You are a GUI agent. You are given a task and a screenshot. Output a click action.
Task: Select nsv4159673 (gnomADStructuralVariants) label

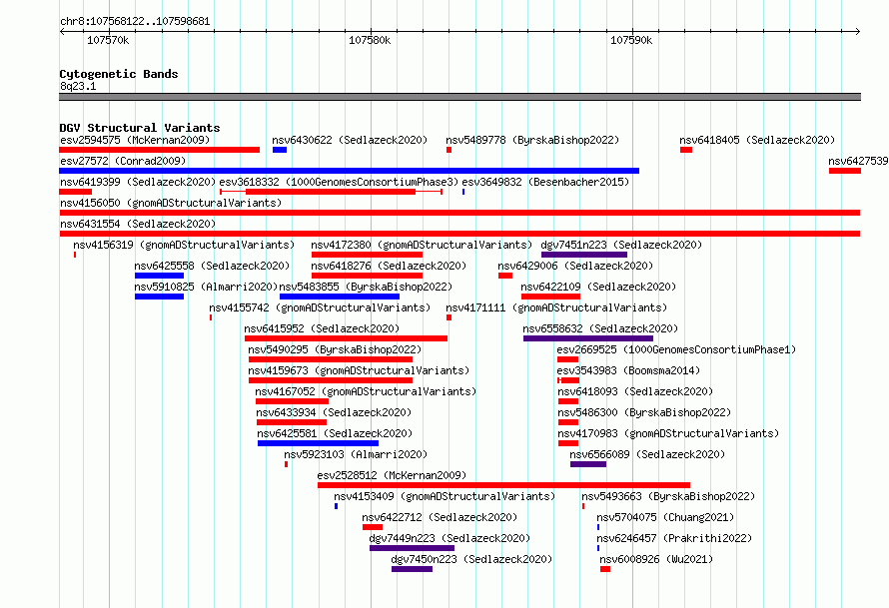pos(359,370)
